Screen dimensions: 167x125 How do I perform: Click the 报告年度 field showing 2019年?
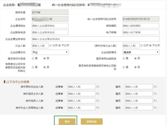click(x=50, y=12)
